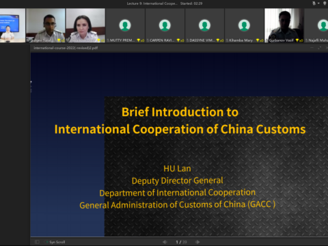Select the woman in uniform's video tile
This screenshot has height=246, width=328.
point(85,25)
